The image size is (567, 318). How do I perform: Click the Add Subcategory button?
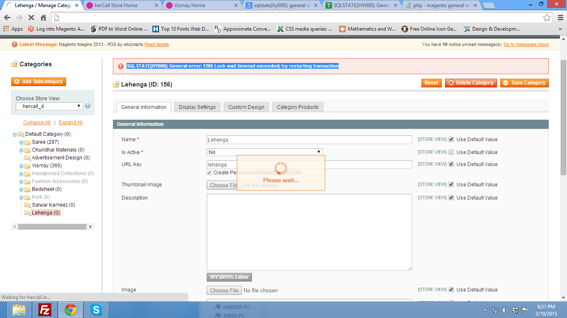[x=39, y=82]
